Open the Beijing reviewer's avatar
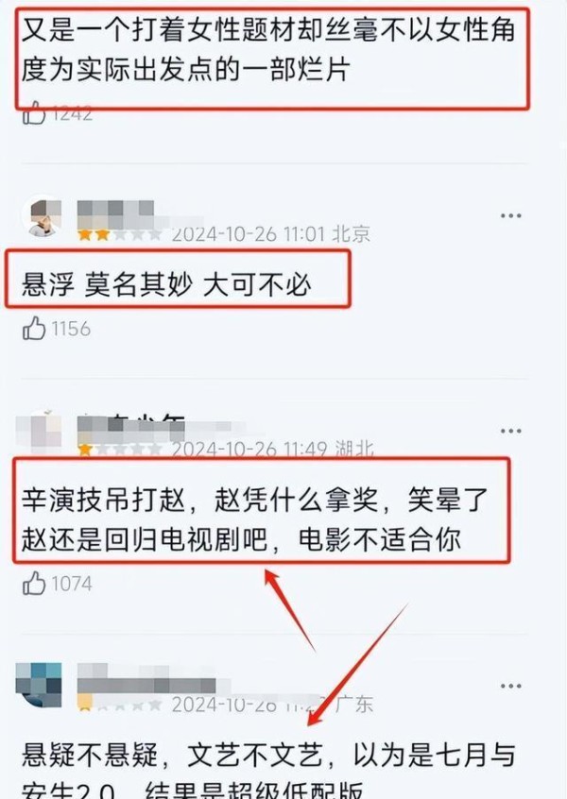 [43, 216]
